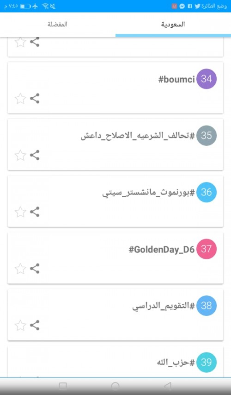Open the #GoldenDay_D6 hashtag
231x395 pixels.
coord(162,250)
